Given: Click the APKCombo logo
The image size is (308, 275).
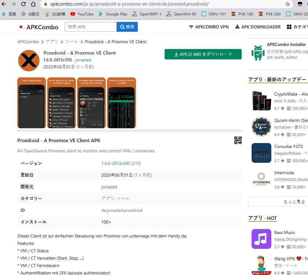Looking at the screenshot, I should click(38, 27).
